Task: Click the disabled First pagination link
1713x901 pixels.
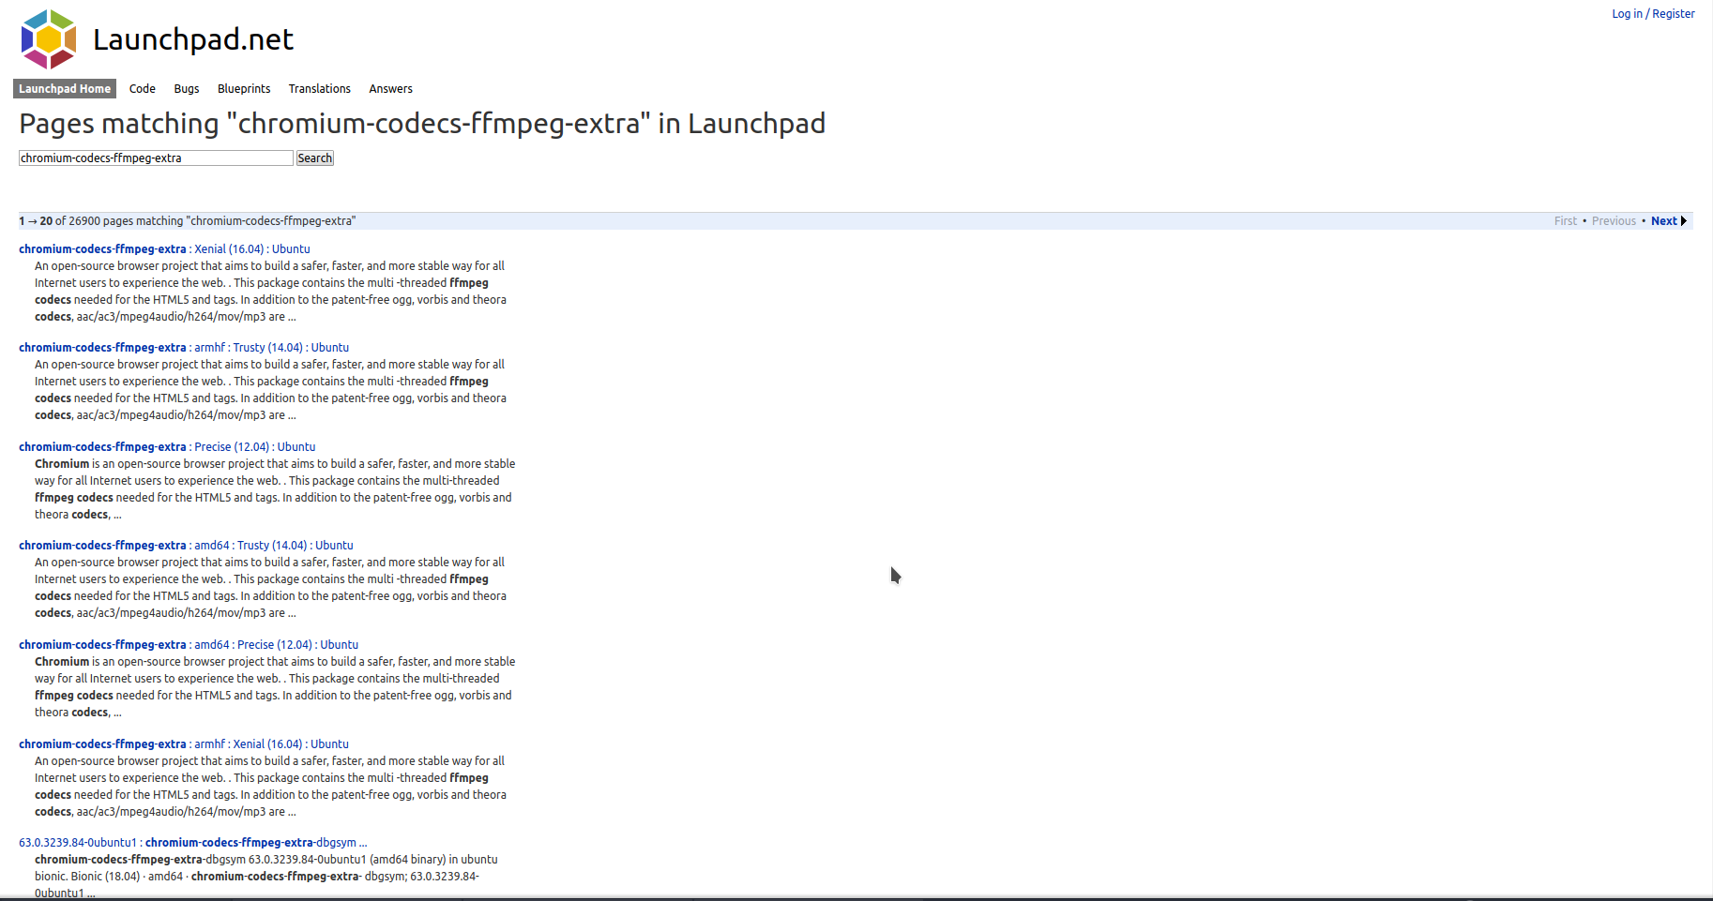Action: click(1566, 221)
